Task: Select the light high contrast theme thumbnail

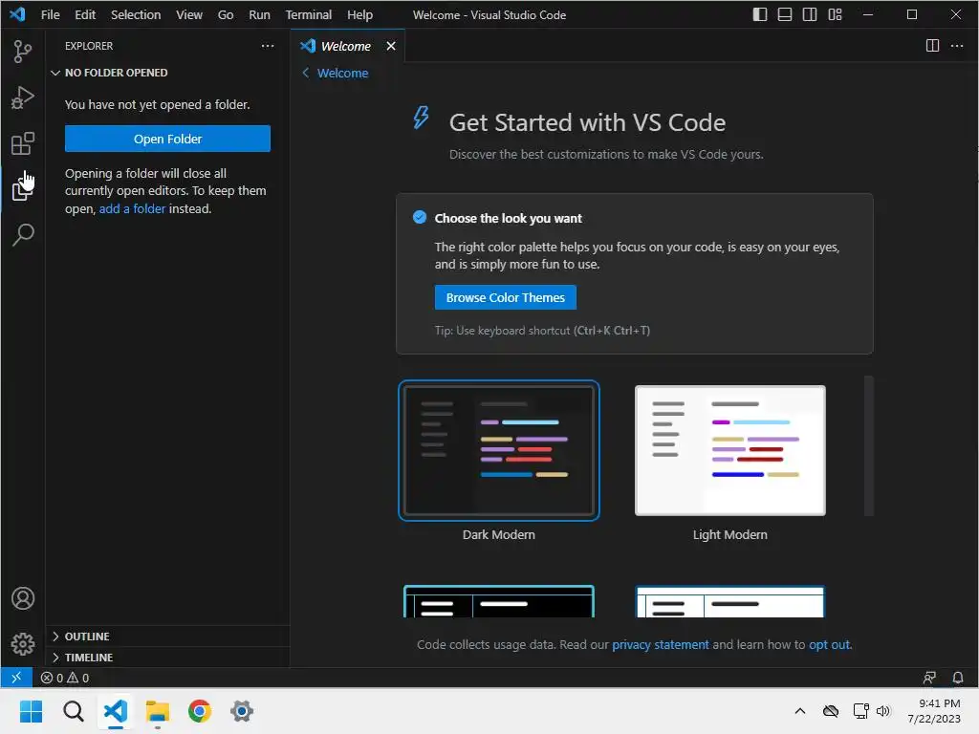Action: pyautogui.click(x=729, y=602)
